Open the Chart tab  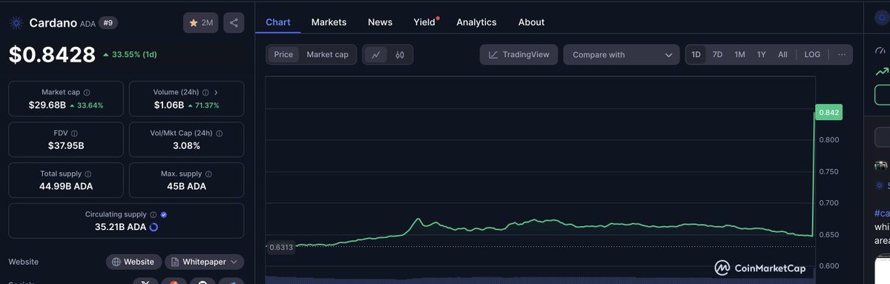click(x=278, y=22)
